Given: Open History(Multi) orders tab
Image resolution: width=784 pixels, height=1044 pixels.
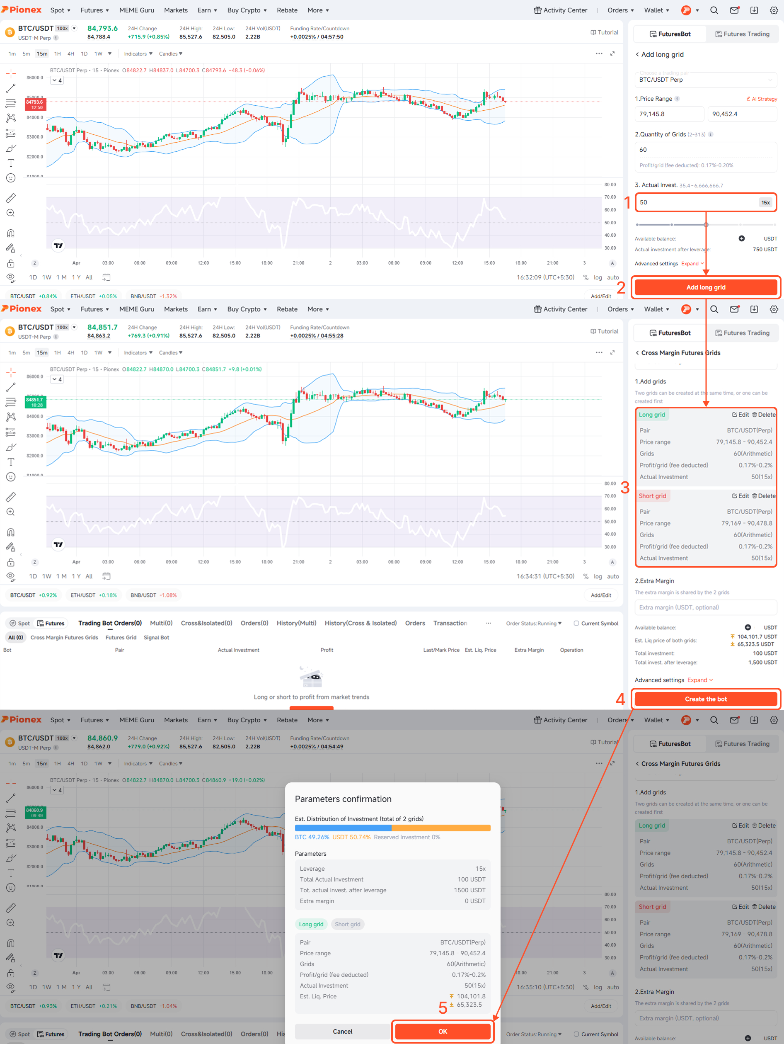Looking at the screenshot, I should 296,623.
